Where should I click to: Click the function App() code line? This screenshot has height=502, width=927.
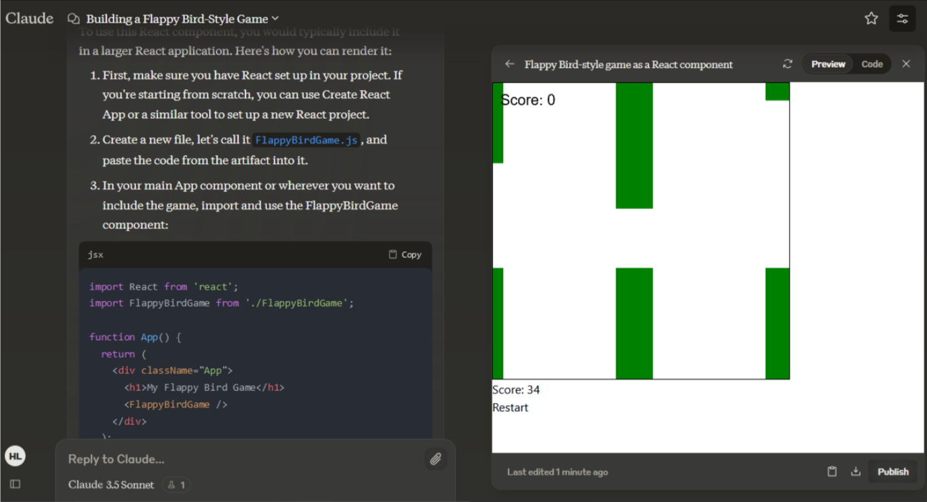pos(136,337)
